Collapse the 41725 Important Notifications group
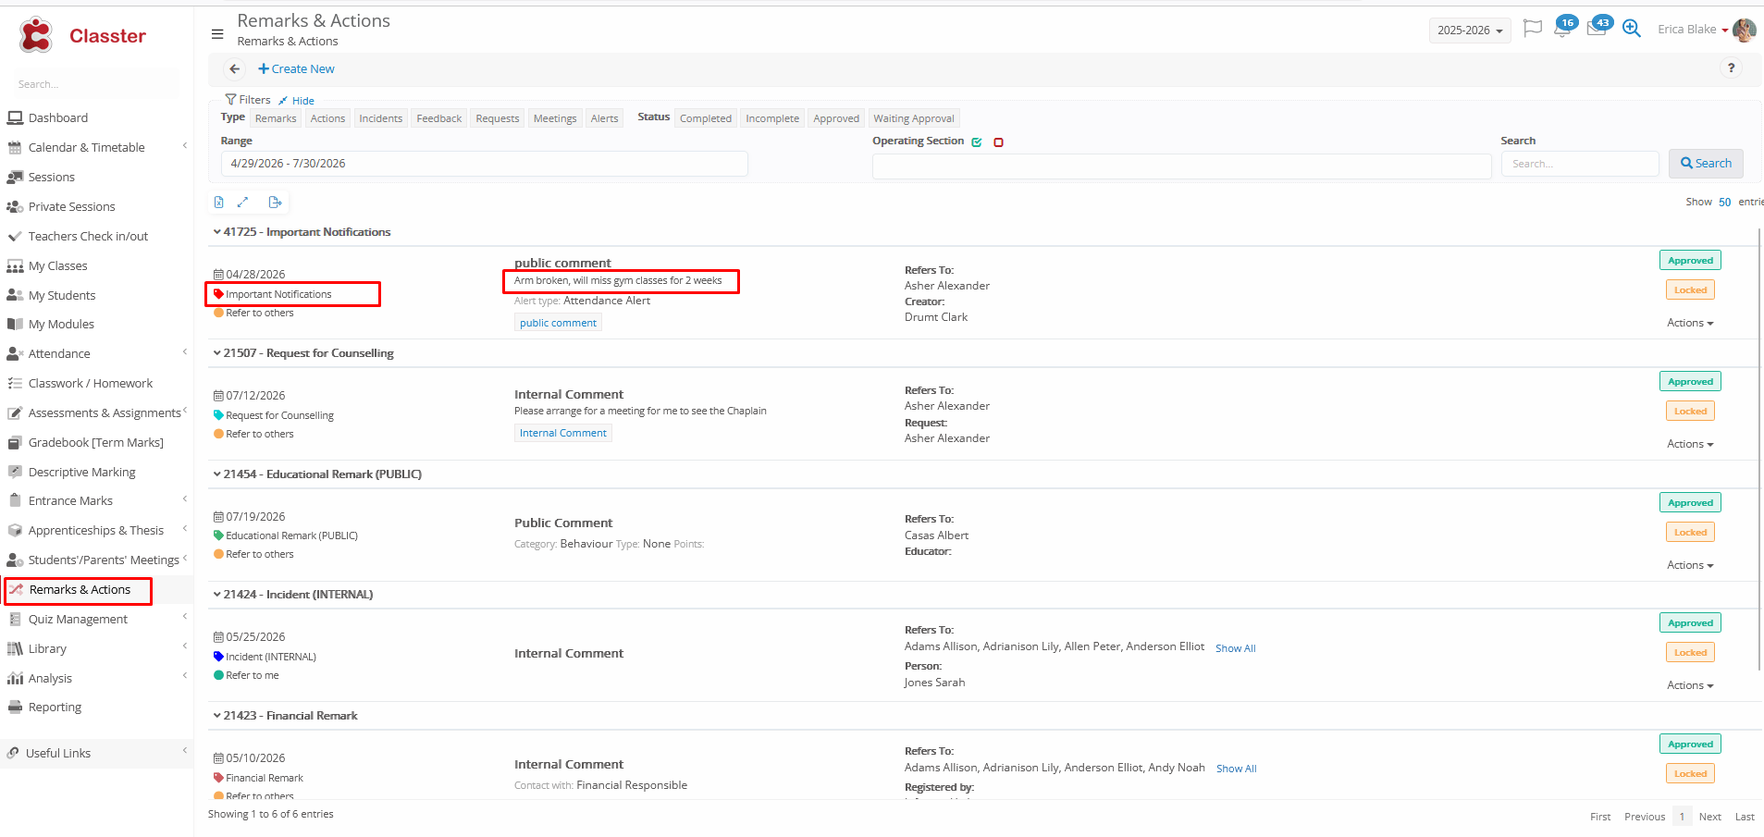 pyautogui.click(x=217, y=232)
